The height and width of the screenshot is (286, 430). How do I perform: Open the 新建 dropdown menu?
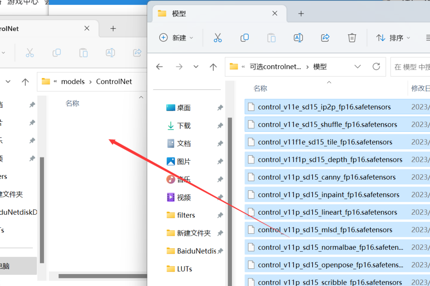click(x=176, y=38)
